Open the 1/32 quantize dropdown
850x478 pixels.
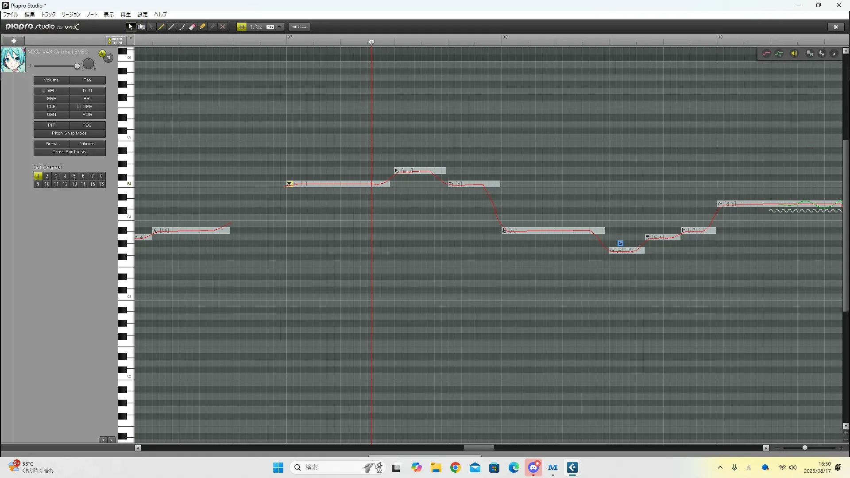tap(279, 27)
